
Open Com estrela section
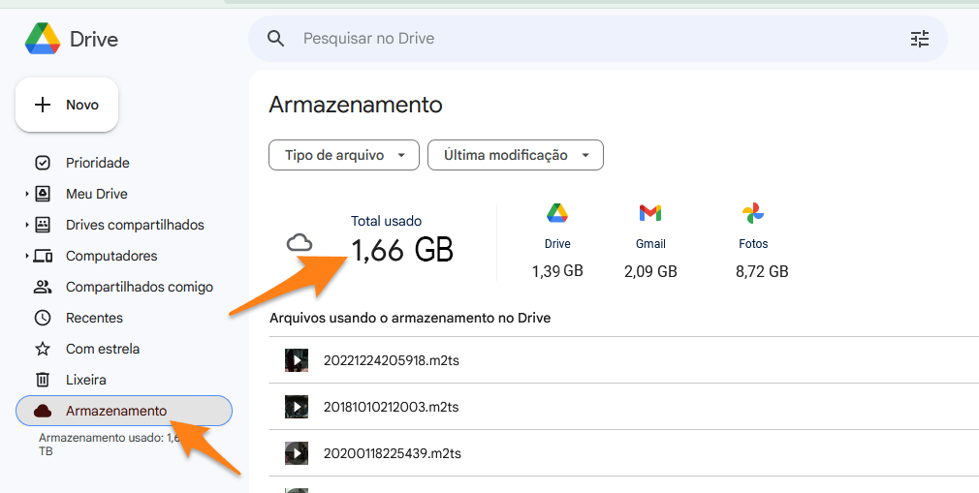pyautogui.click(x=103, y=349)
